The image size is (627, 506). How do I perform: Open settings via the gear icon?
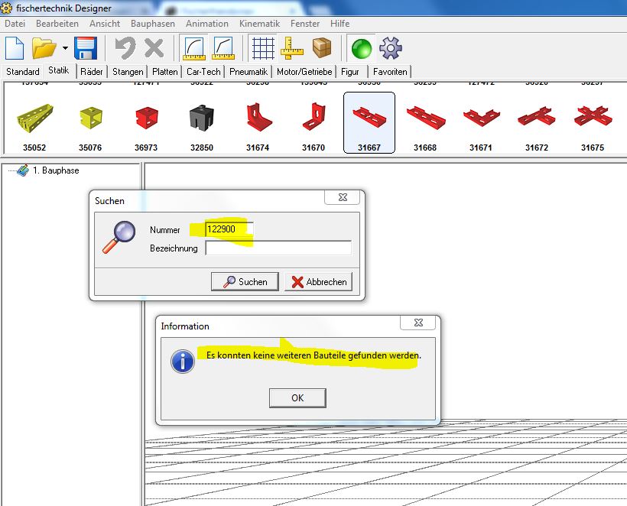[391, 48]
